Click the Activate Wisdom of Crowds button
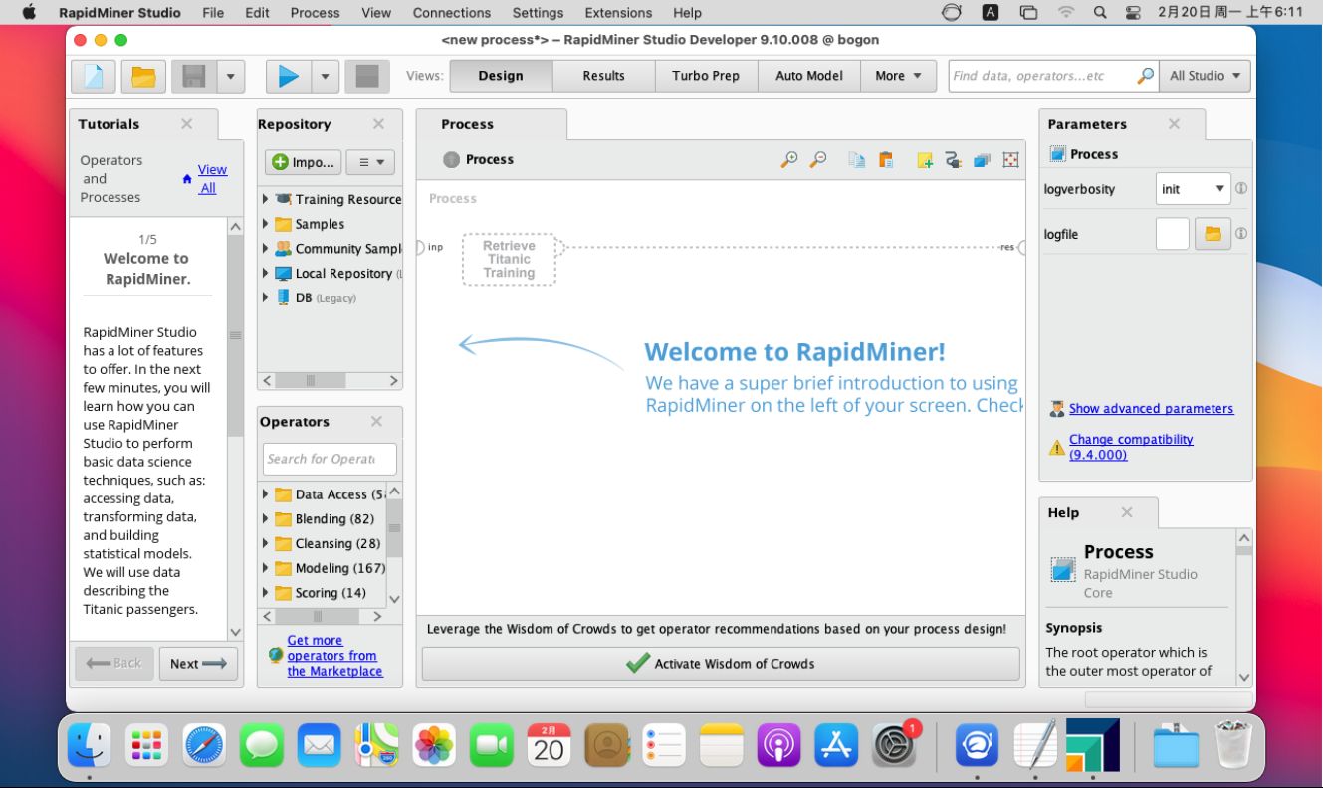 tap(721, 664)
